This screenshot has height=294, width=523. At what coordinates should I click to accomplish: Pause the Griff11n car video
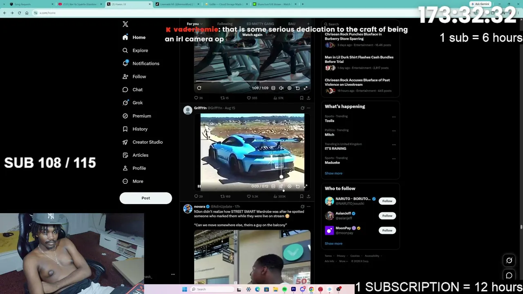coord(199,186)
